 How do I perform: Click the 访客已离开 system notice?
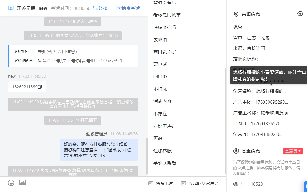[73, 120]
